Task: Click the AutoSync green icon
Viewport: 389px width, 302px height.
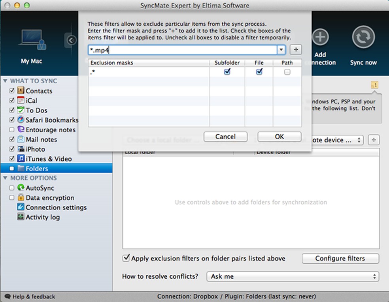Action: click(21, 188)
